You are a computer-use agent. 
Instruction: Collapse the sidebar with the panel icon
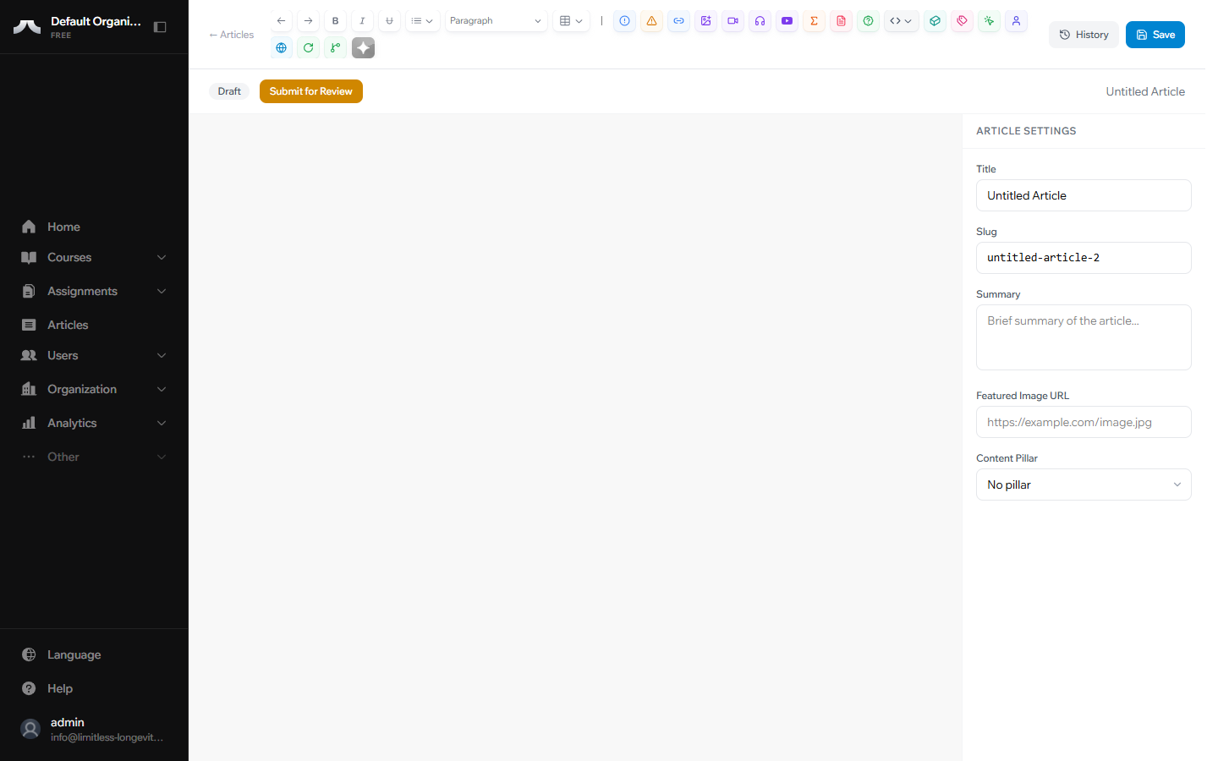click(160, 27)
